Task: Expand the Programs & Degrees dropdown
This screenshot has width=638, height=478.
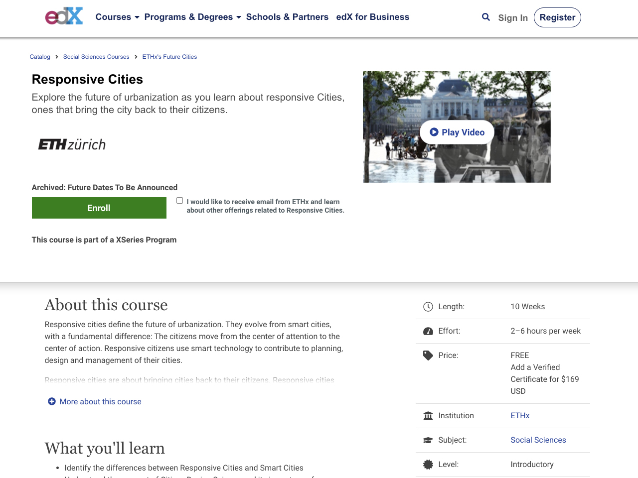Action: [x=193, y=17]
